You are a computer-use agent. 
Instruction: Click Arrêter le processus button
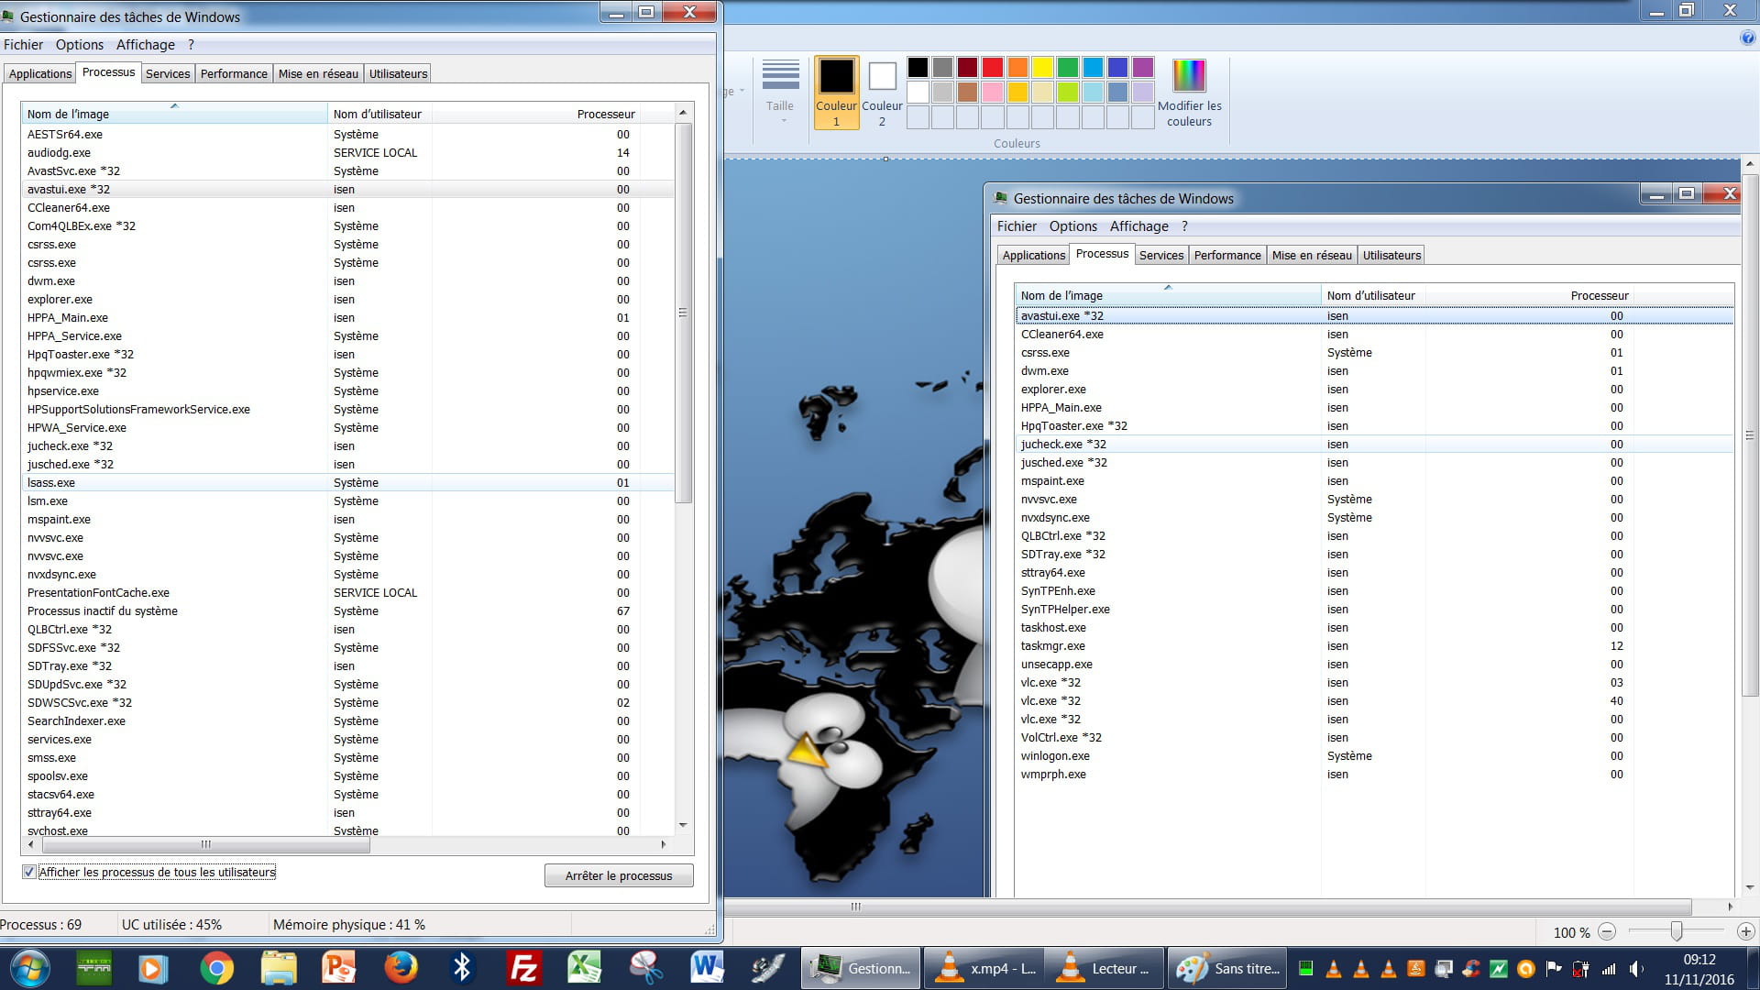[x=619, y=875]
